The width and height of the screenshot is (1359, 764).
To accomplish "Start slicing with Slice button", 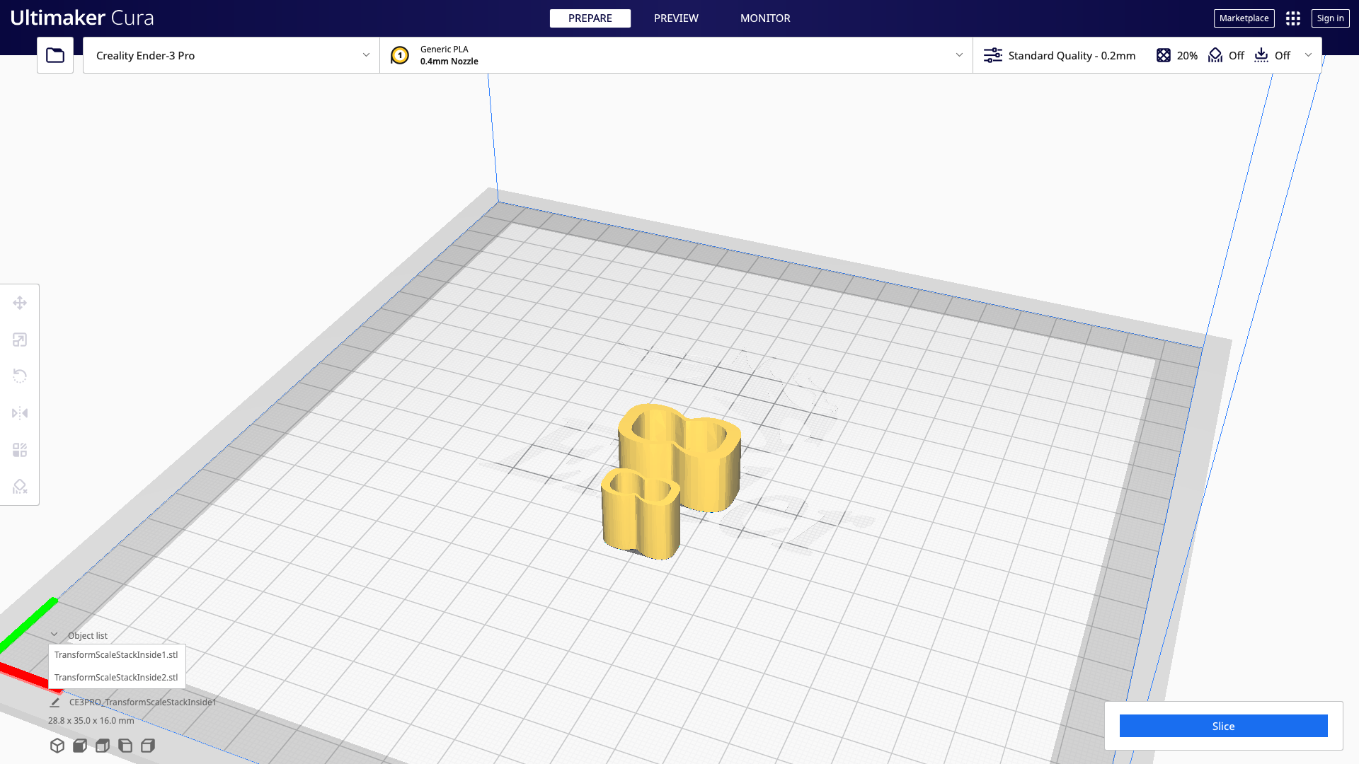I will [1223, 726].
